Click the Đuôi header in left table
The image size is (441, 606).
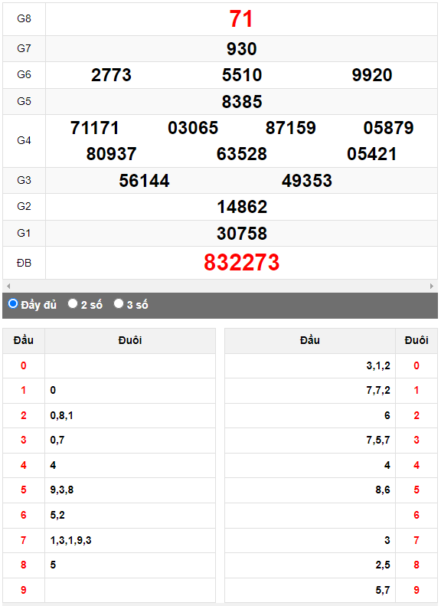pos(130,340)
